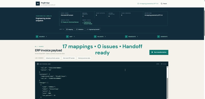Click the code icon in Engineering handoff button

[87, 30]
